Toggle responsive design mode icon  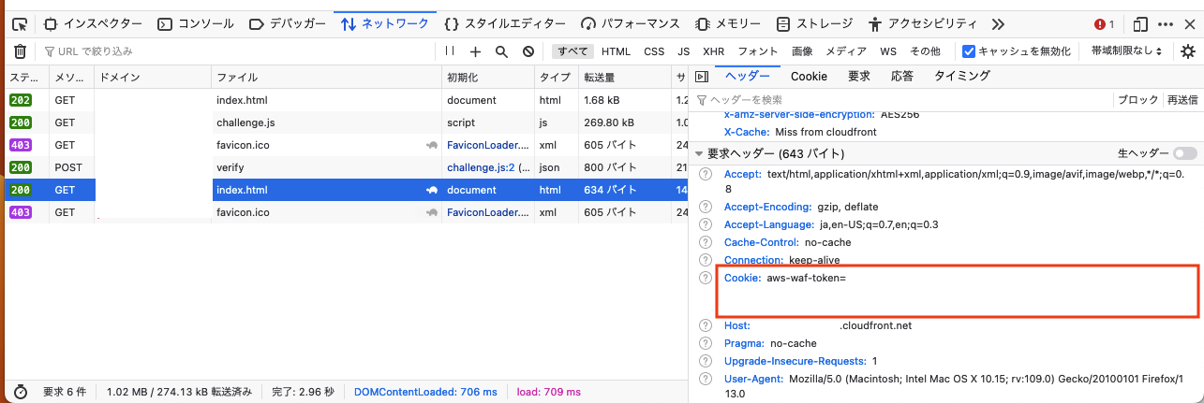click(1140, 23)
